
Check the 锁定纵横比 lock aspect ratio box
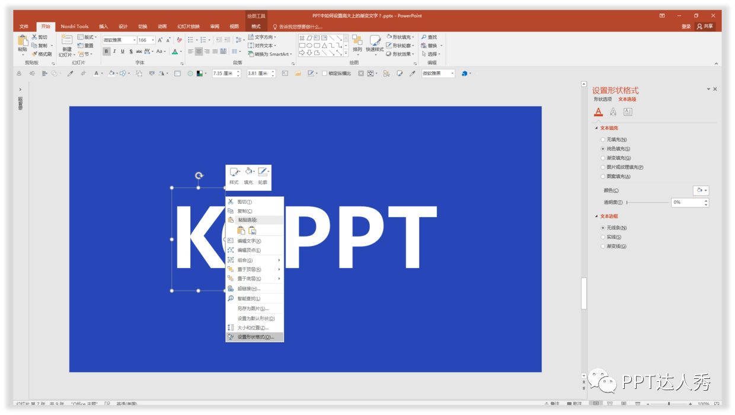coord(324,74)
